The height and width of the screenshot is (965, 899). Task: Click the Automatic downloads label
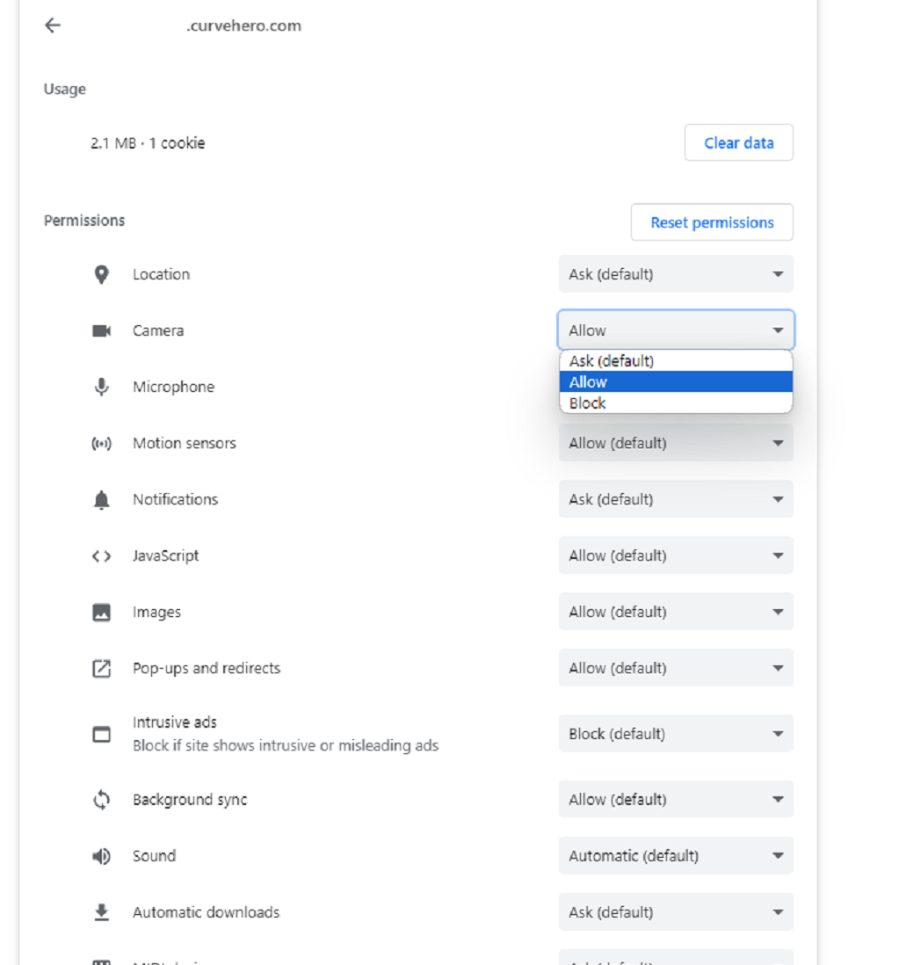(207, 912)
